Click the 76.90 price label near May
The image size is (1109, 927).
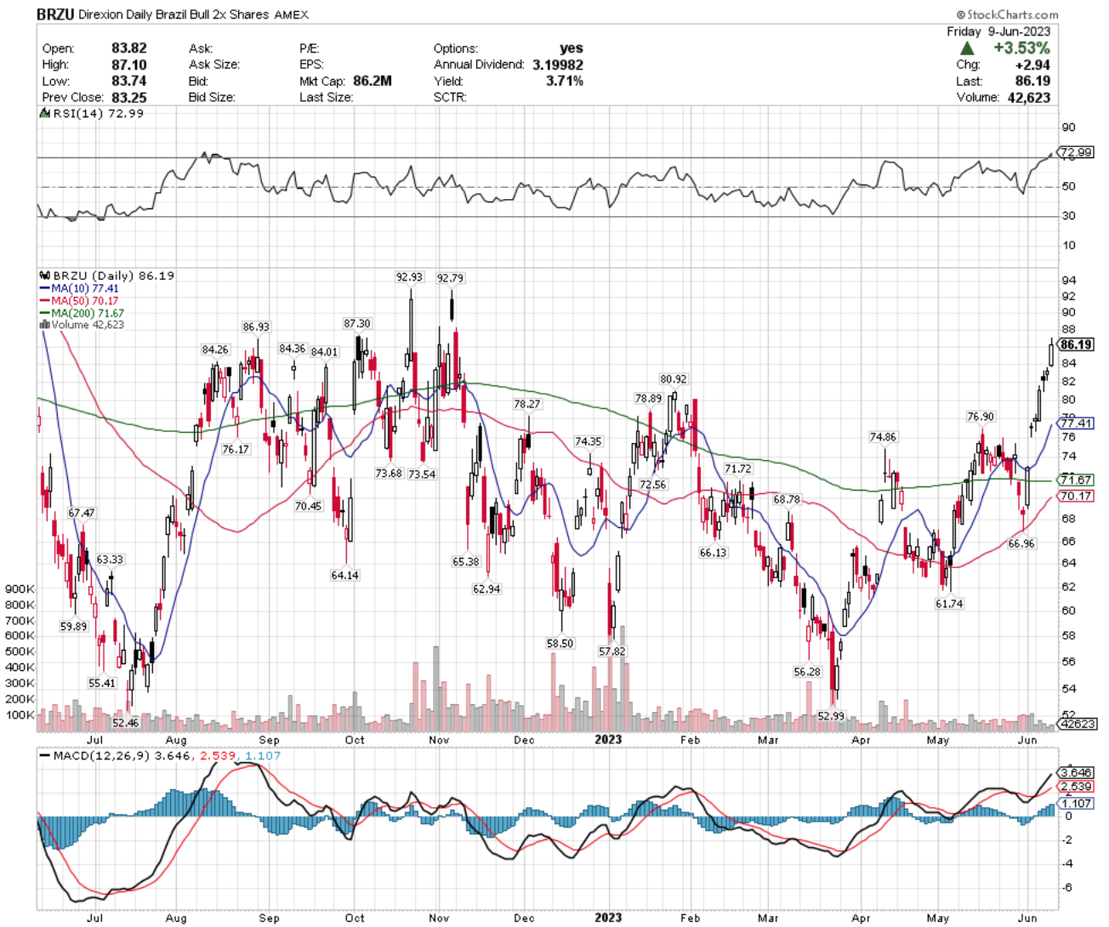(981, 417)
